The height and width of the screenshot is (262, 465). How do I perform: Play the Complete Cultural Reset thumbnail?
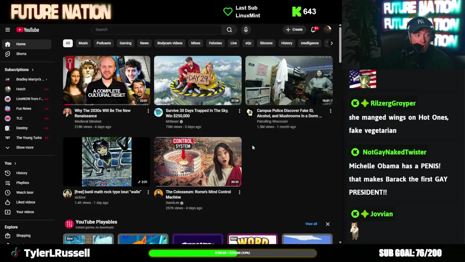[106, 80]
